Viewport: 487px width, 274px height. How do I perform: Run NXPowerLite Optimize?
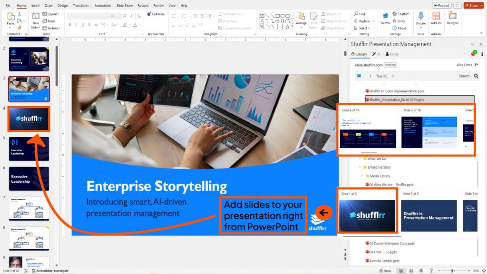(x=156, y=14)
